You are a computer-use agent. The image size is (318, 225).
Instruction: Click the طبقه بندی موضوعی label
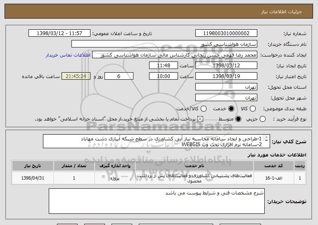285,109
